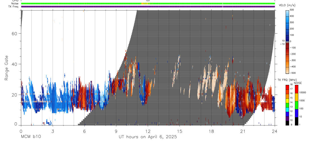The width and height of the screenshot is (309, 142).
Task: Click the MCM b10 radar label
Action: pos(31,137)
